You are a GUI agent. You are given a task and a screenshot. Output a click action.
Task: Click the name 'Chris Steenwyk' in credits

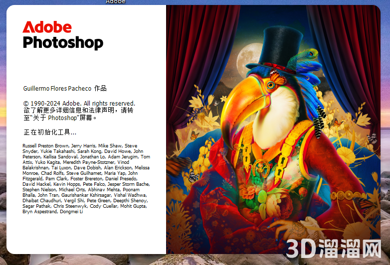click(x=70, y=206)
